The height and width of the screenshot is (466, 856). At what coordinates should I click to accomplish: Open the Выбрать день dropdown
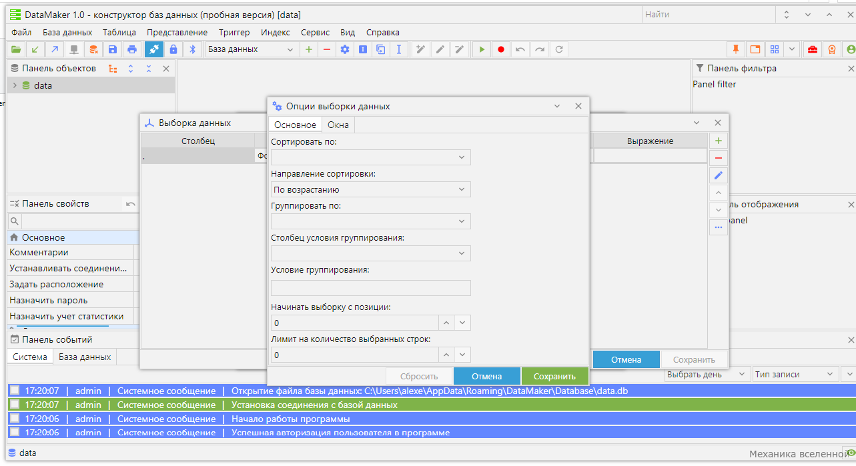click(707, 375)
